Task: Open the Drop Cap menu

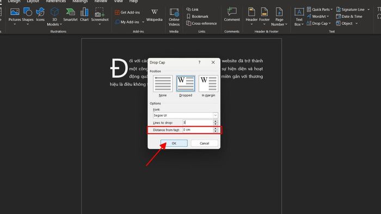Action: 319,23
